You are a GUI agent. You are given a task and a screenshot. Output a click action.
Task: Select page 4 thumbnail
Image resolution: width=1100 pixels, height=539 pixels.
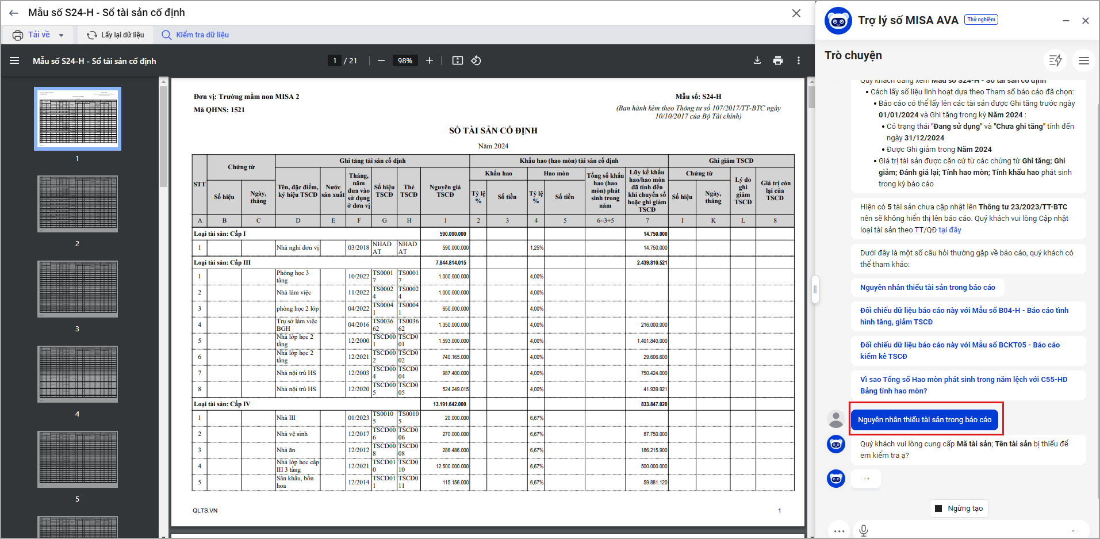(78, 374)
